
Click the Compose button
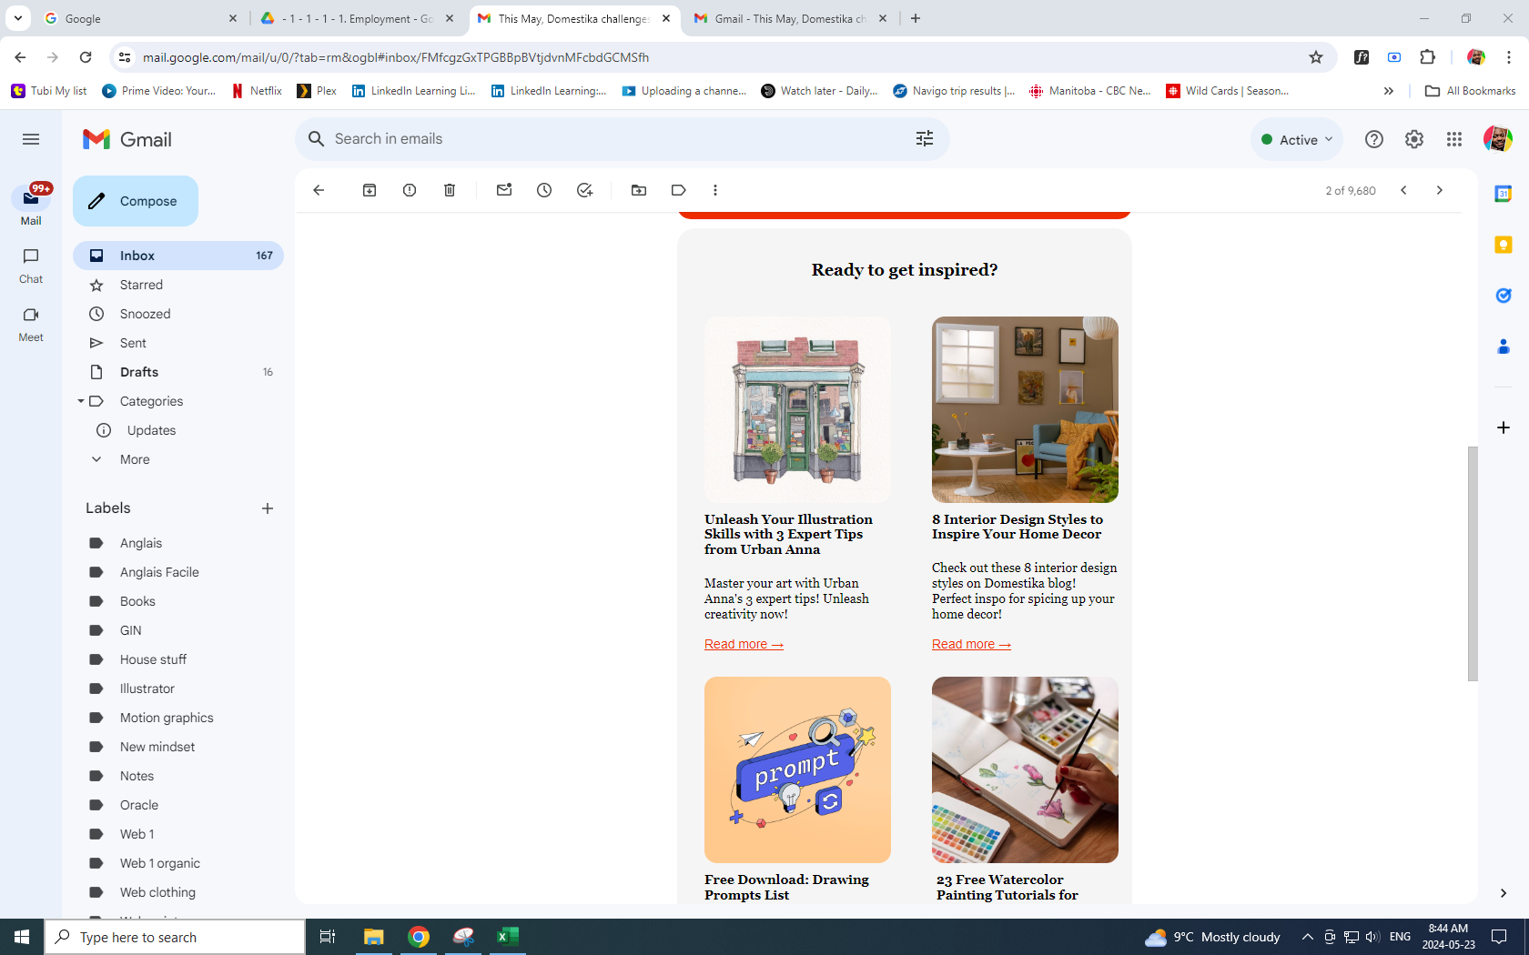136,201
